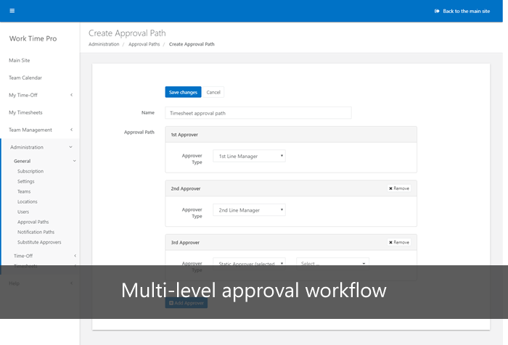Click the Work Time Pro logo text

click(x=33, y=38)
